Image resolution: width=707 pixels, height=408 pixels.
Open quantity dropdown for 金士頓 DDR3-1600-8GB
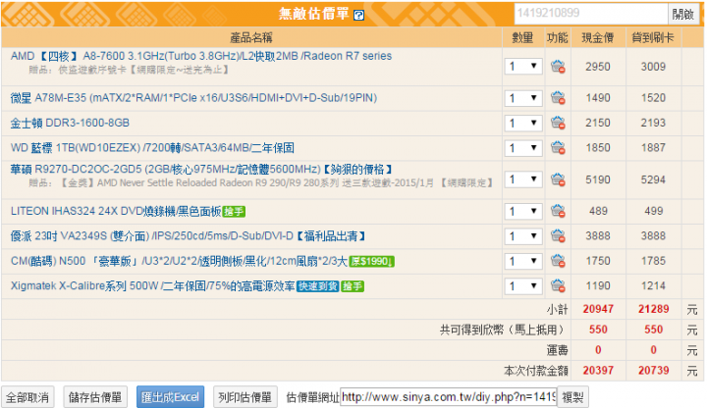click(523, 123)
